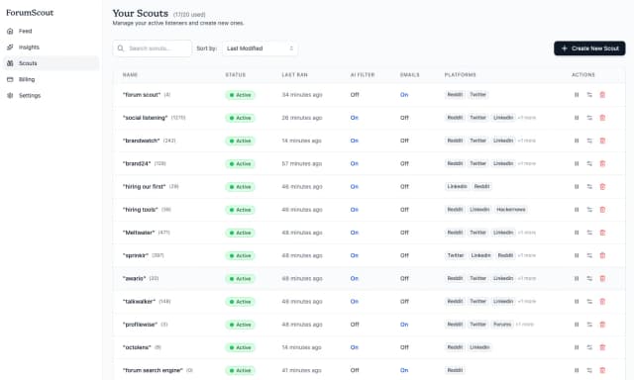This screenshot has width=634, height=380.
Task: Expand "+1 more" platforms for "Meltwater"
Action: point(527,233)
